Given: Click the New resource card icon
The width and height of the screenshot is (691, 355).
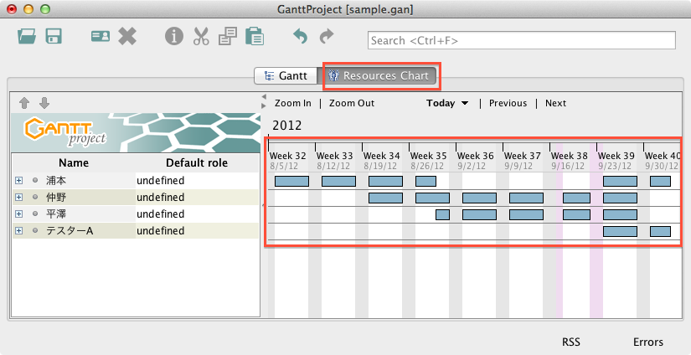Looking at the screenshot, I should [101, 37].
